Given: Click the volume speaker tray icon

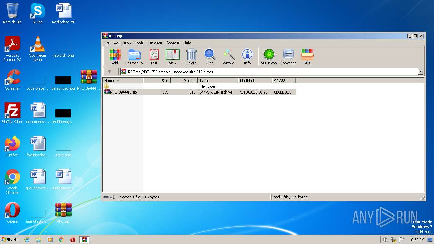Looking at the screenshot, I should [x=385, y=240].
